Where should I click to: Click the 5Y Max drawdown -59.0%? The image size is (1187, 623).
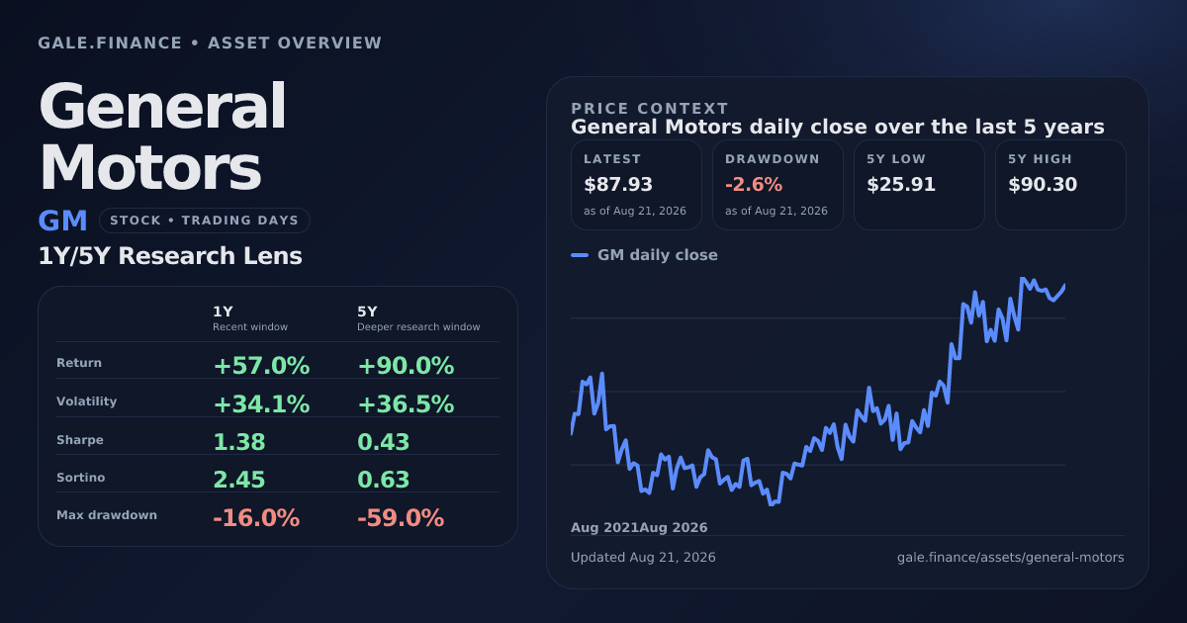pyautogui.click(x=401, y=518)
